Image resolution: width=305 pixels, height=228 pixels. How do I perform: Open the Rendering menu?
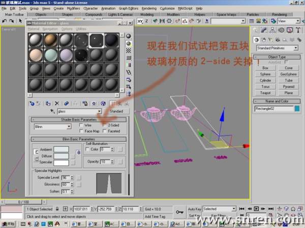149,8
